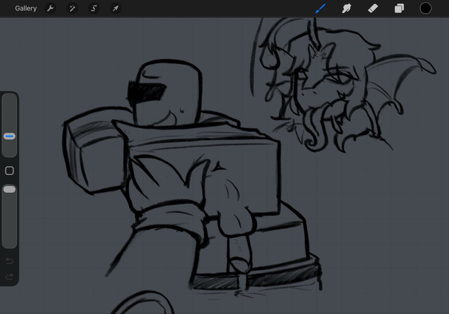Select the Smudge tool
Screen dimensions: 449x314
[x=346, y=8]
